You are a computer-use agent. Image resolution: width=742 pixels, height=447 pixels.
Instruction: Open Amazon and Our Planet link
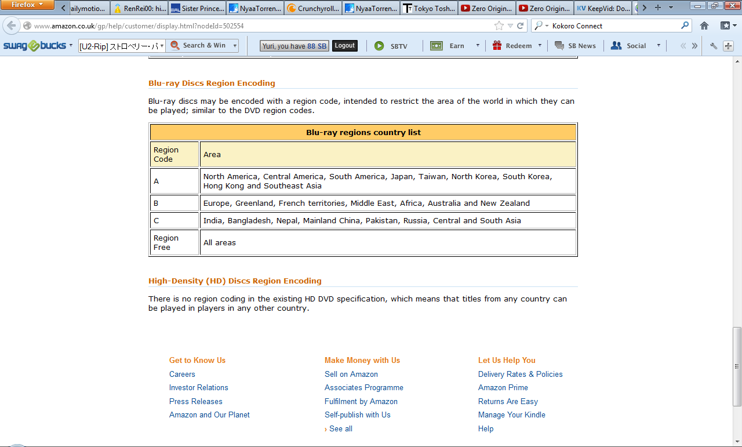[x=209, y=415]
